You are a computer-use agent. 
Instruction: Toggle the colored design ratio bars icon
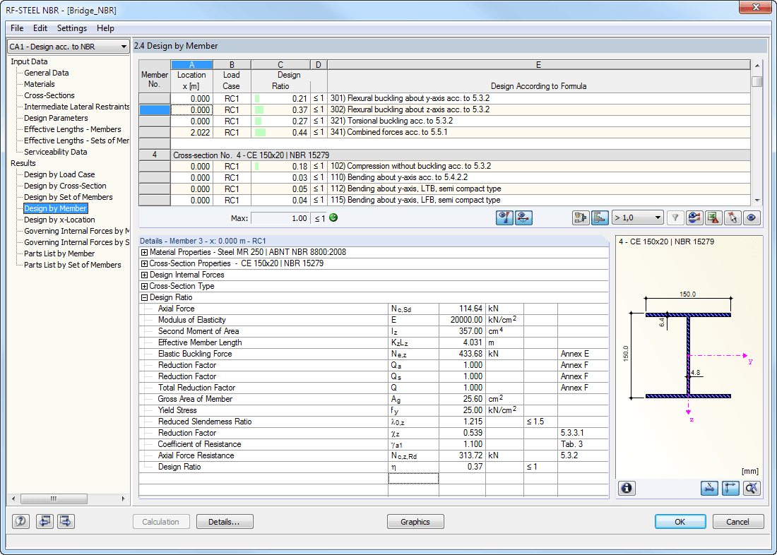tap(600, 218)
